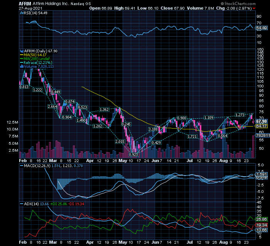Click the Retrace(12.21%) legend label
This screenshot has width=270, height=246.
[38, 63]
